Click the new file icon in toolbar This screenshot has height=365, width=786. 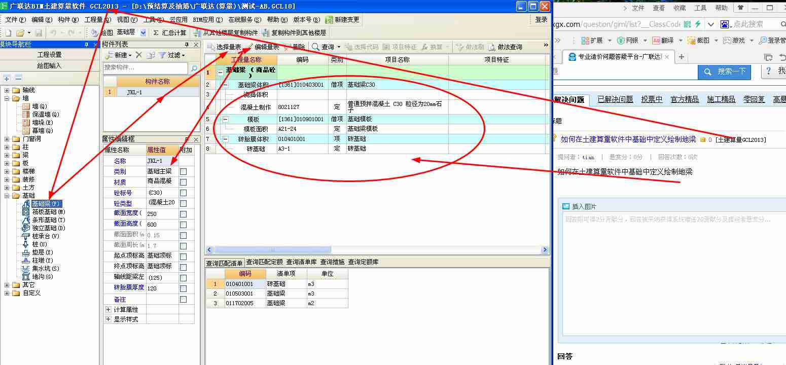pyautogui.click(x=8, y=32)
